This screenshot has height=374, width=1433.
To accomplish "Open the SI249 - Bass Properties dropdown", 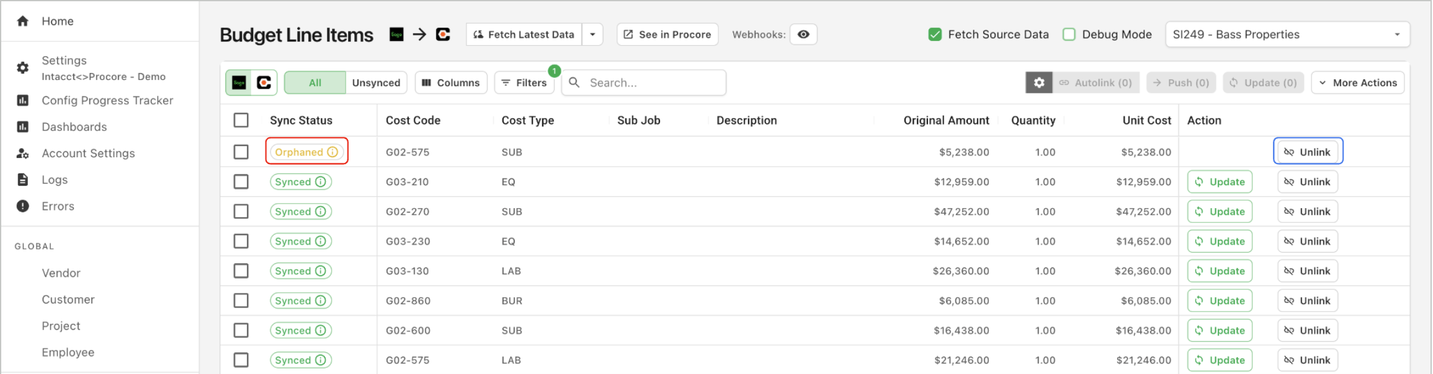I will 1287,35.
